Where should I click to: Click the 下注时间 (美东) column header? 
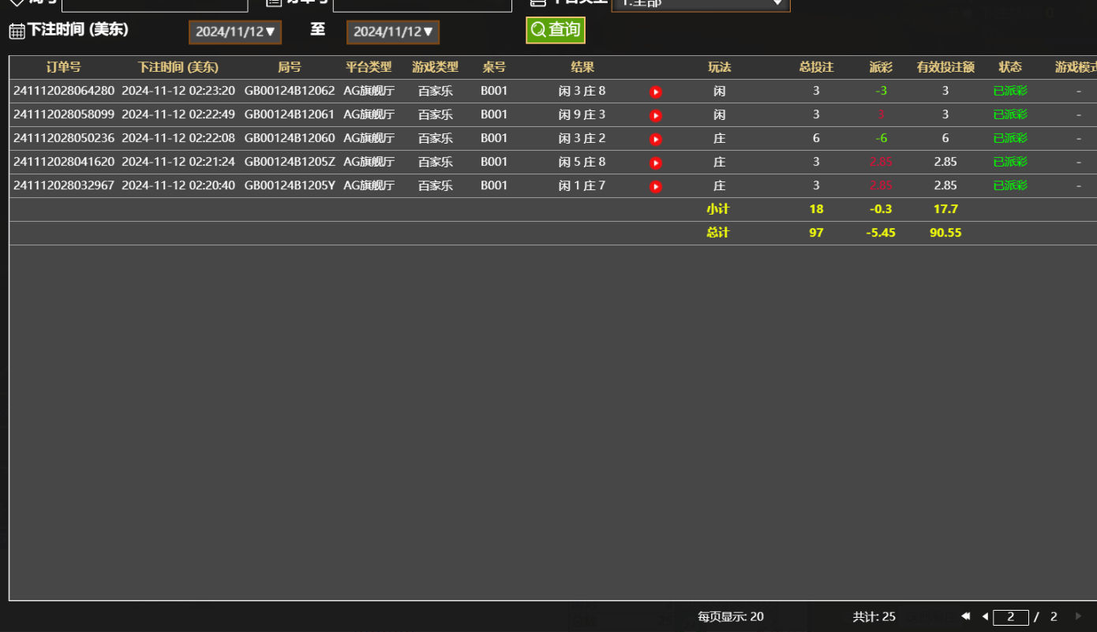coord(178,67)
